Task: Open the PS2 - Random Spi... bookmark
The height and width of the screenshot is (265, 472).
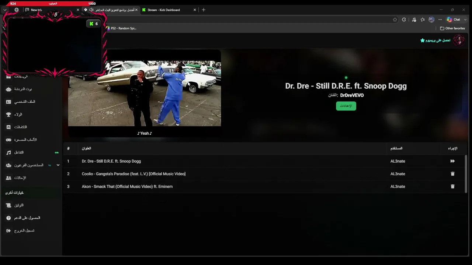Action: coord(121,28)
